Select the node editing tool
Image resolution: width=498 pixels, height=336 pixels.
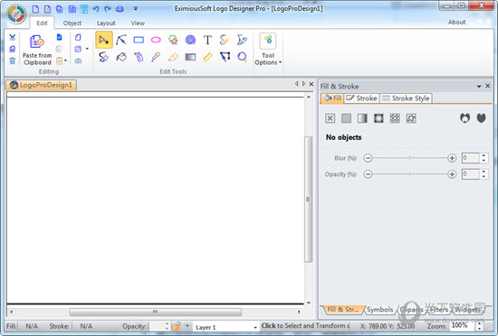pyautogui.click(x=121, y=40)
